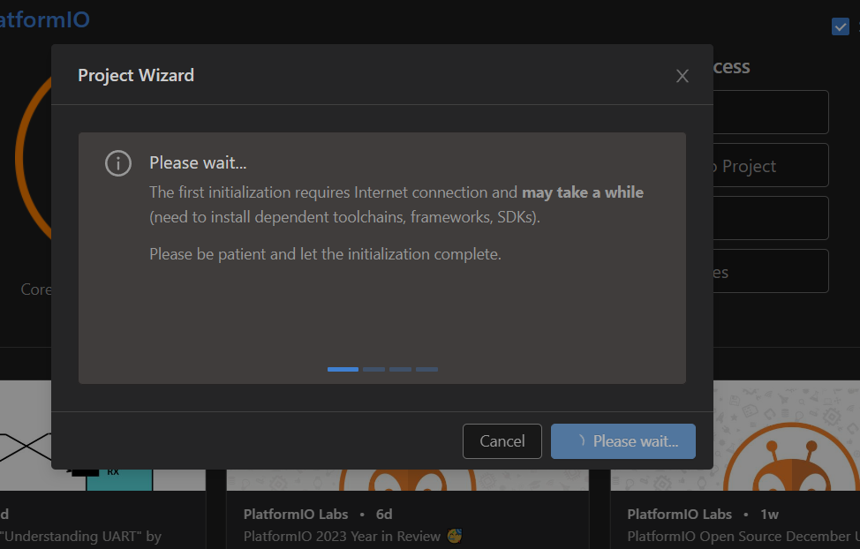Click the blue 'Please wait...' button
Screen dimensions: 860x549
(623, 441)
